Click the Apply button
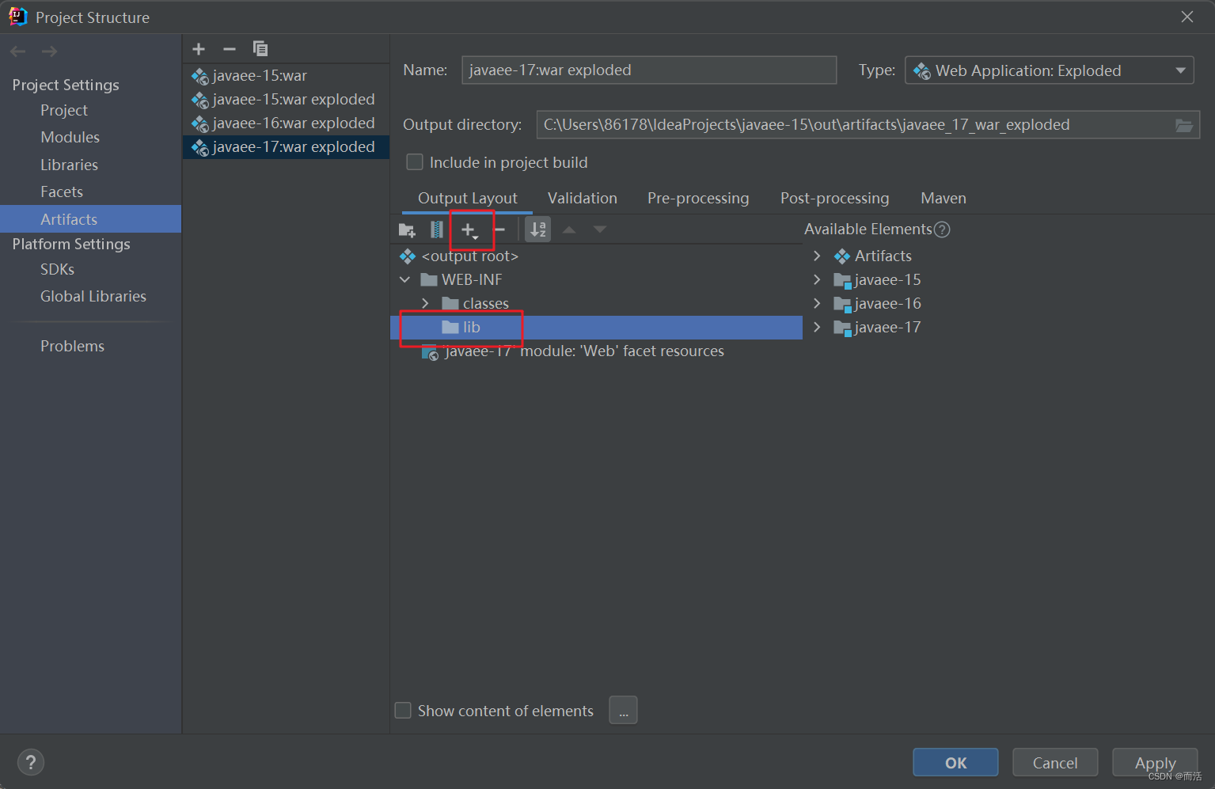This screenshot has height=789, width=1215. (1155, 763)
